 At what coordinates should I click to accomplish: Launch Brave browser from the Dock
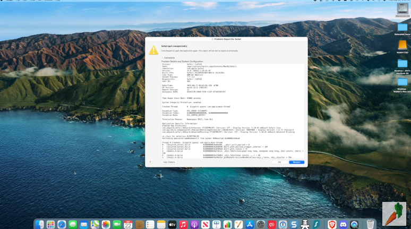(x=332, y=225)
